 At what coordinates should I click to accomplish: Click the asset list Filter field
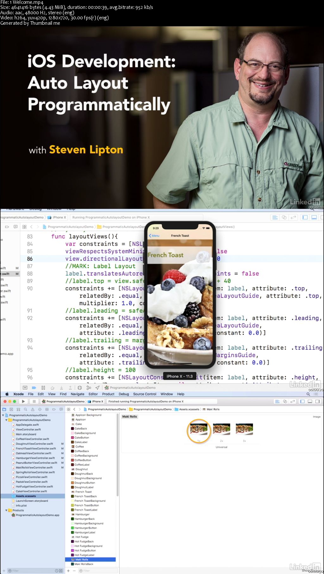98,571
